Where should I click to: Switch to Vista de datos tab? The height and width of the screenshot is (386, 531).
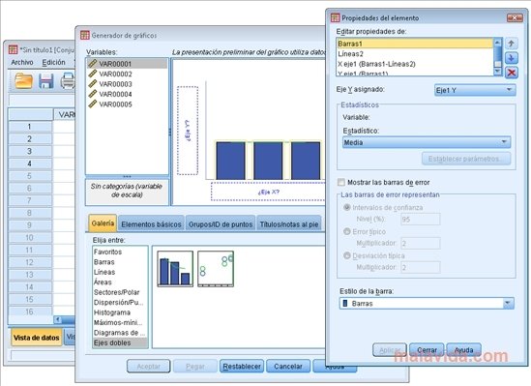[36, 338]
